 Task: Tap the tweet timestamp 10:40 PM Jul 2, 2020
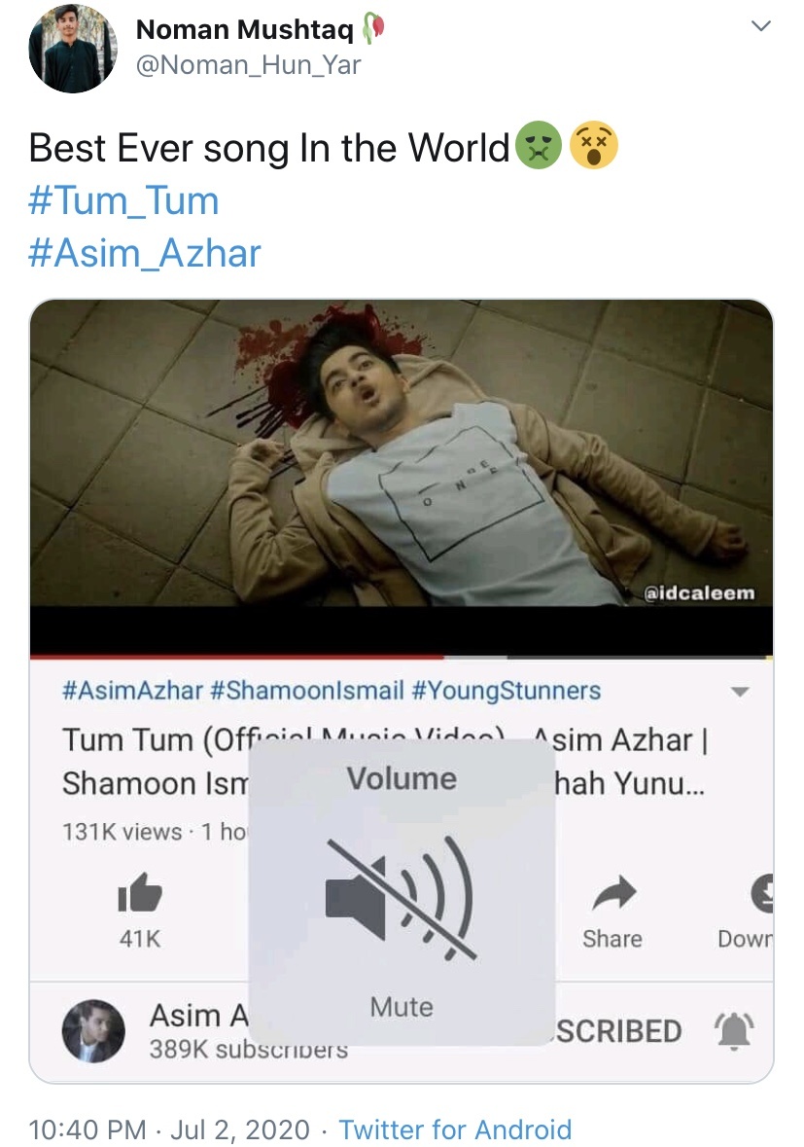(169, 1129)
